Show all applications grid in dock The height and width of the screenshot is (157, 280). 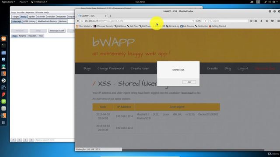pos(3,122)
